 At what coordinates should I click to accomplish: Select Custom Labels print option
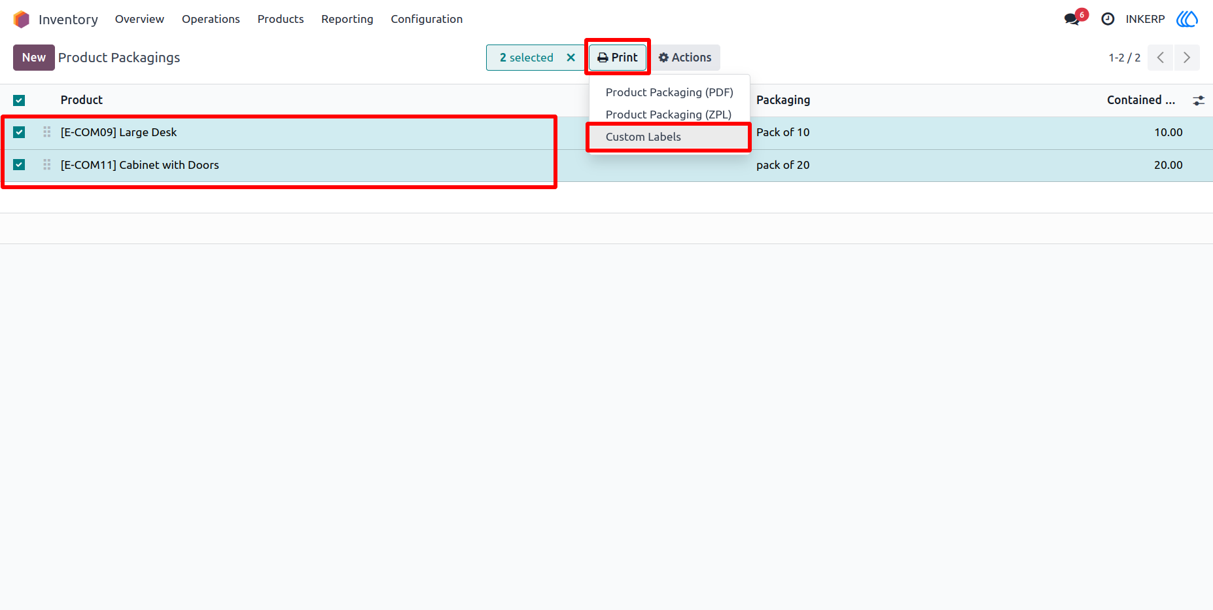(x=669, y=137)
